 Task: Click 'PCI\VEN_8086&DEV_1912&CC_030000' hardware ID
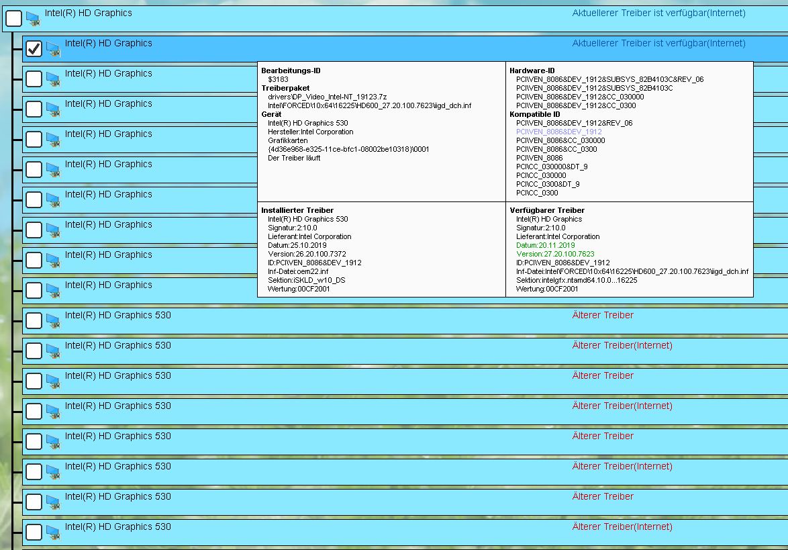pyautogui.click(x=580, y=97)
